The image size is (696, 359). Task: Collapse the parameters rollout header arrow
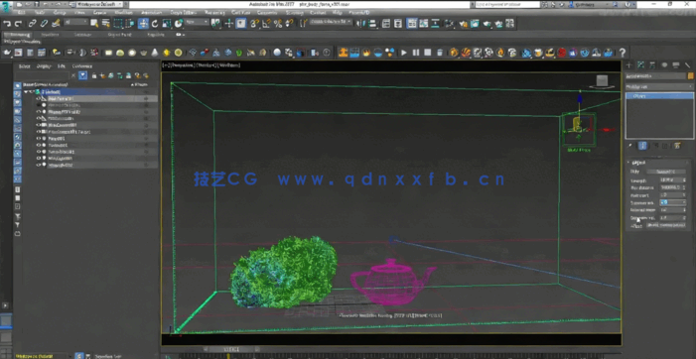pyautogui.click(x=628, y=163)
